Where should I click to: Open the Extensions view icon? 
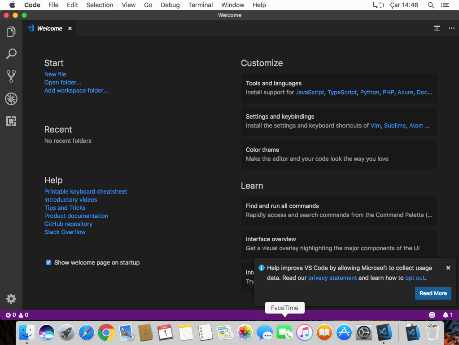pos(11,121)
